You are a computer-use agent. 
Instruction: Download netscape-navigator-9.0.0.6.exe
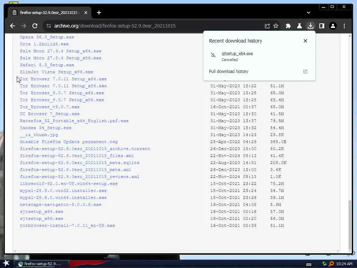point(61,204)
